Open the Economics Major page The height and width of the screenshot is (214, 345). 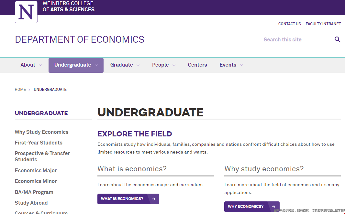coord(36,170)
